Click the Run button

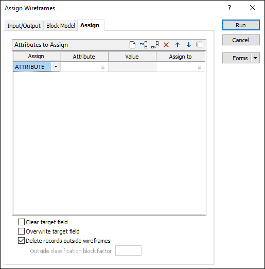pos(241,25)
